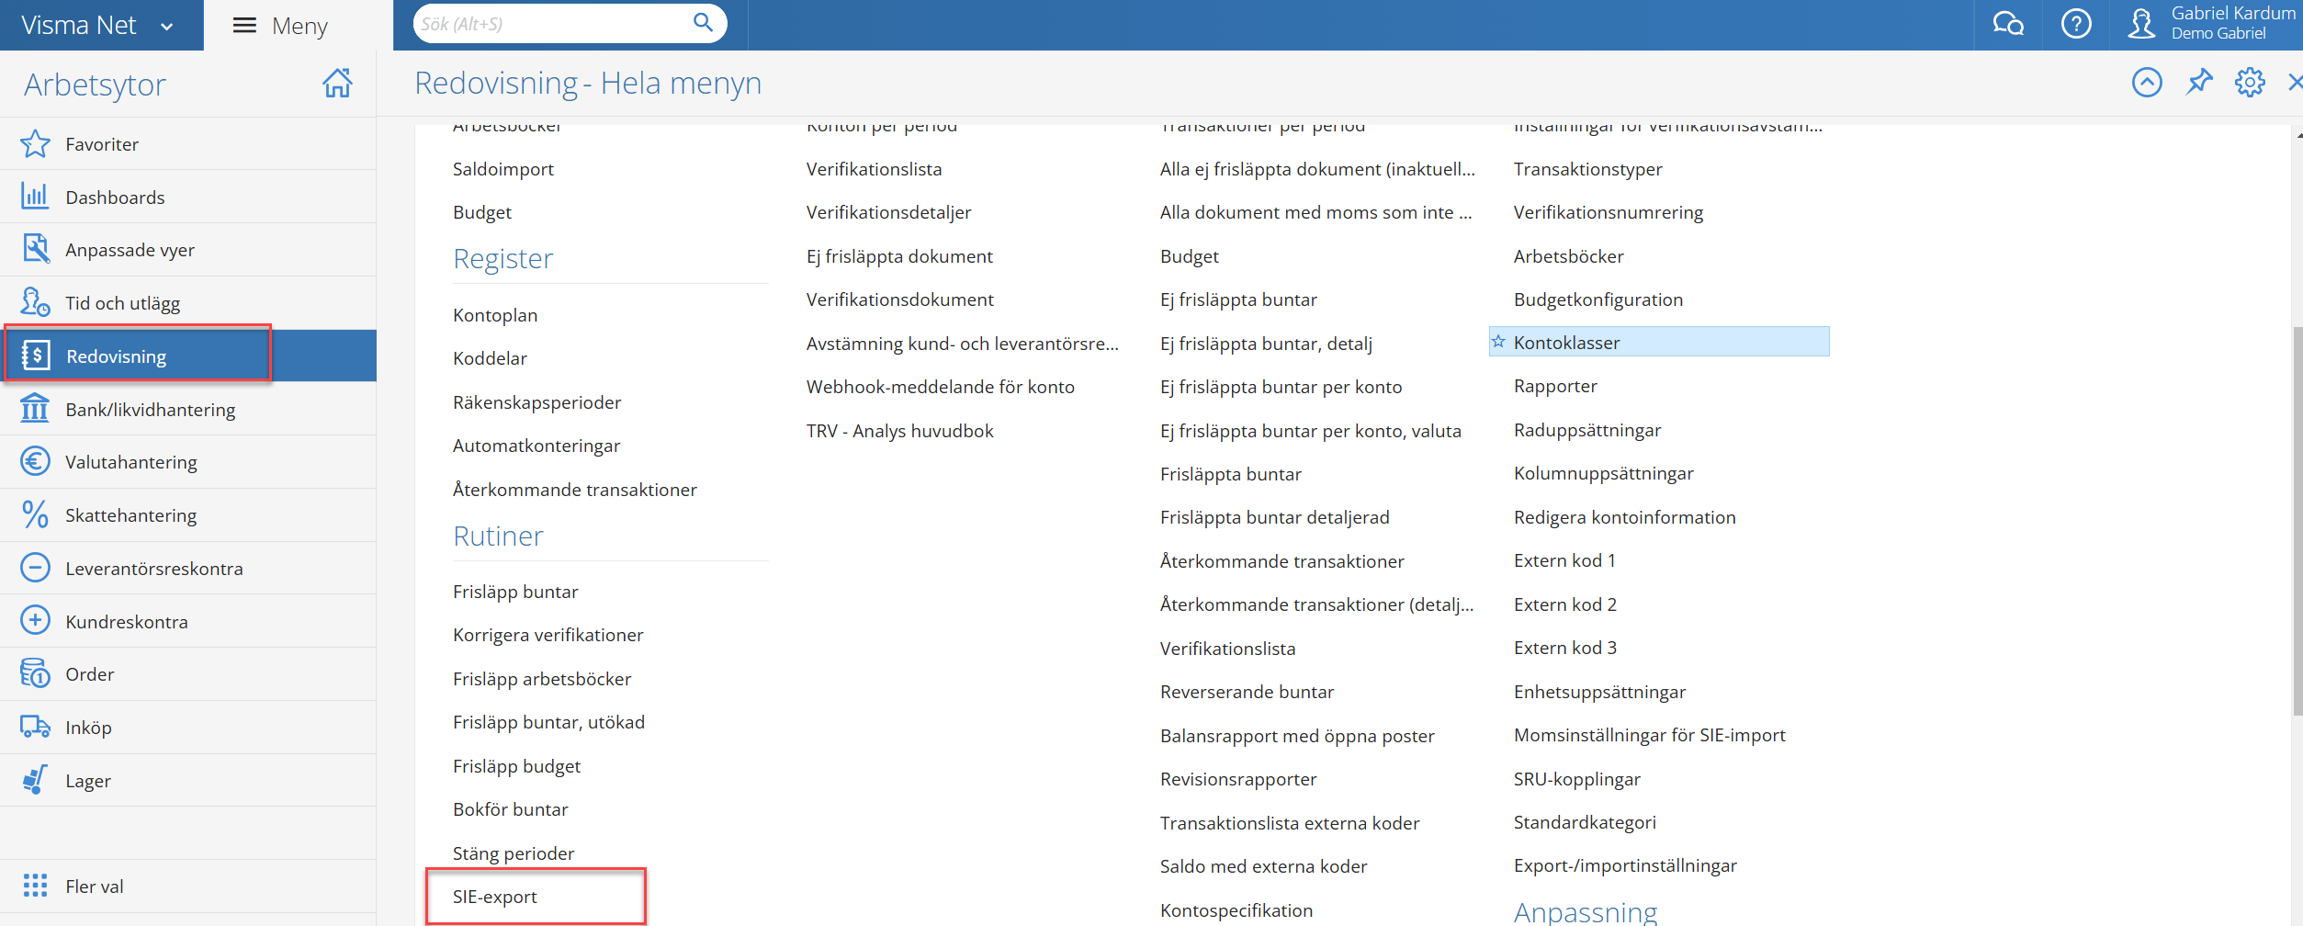Expand the Visma Net dropdown
Viewport: 2303px width, 926px height.
click(167, 27)
